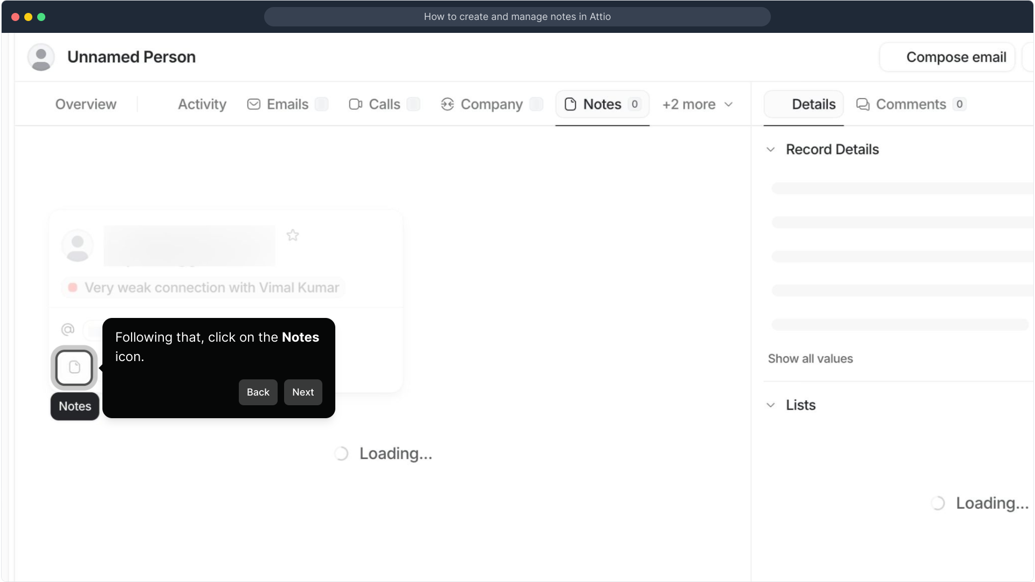Viewport: 1035px width, 582px height.
Task: Click the Unnamed Person avatar in header
Action: [x=41, y=57]
